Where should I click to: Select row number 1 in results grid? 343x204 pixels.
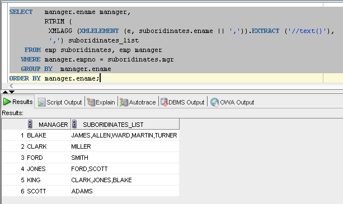(x=14, y=135)
